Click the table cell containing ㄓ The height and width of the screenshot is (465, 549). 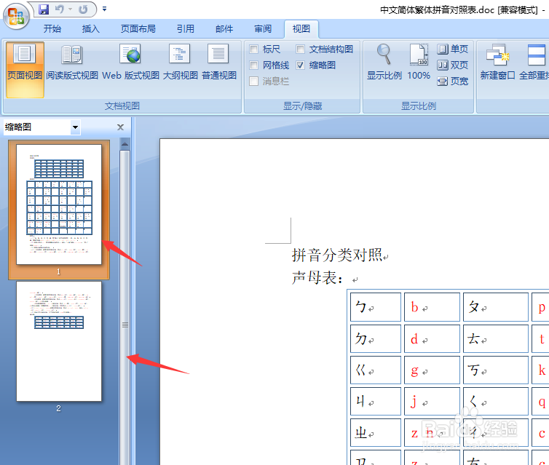tap(375, 432)
